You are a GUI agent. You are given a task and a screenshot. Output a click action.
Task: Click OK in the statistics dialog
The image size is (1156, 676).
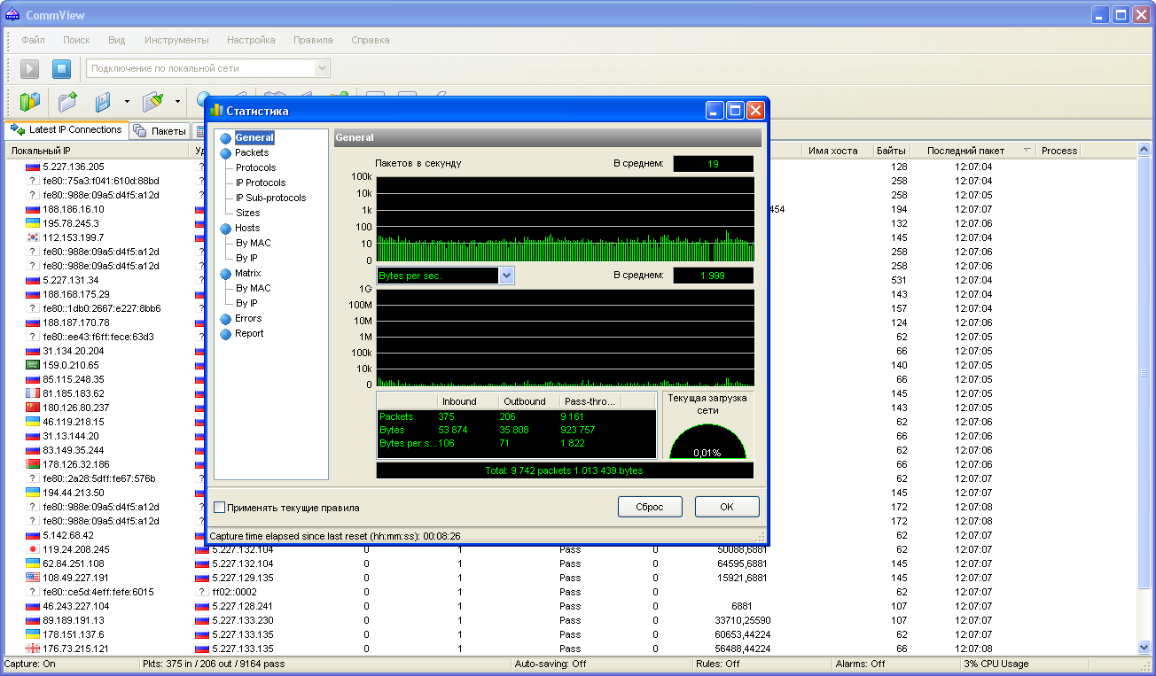(x=726, y=507)
